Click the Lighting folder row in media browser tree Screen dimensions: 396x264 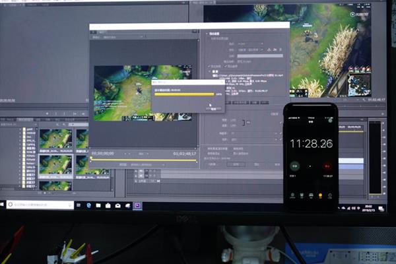point(28,145)
